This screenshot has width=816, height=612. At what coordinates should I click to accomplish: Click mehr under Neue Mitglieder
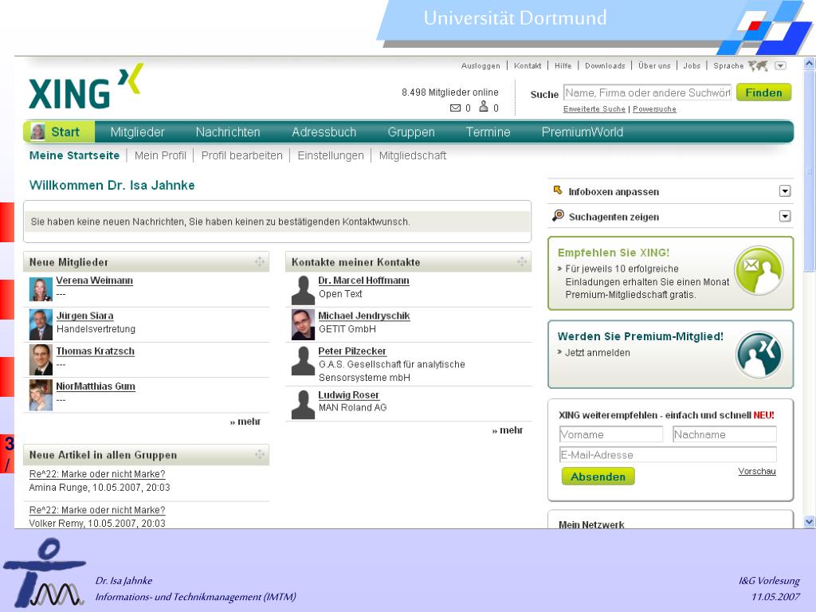[x=245, y=421]
